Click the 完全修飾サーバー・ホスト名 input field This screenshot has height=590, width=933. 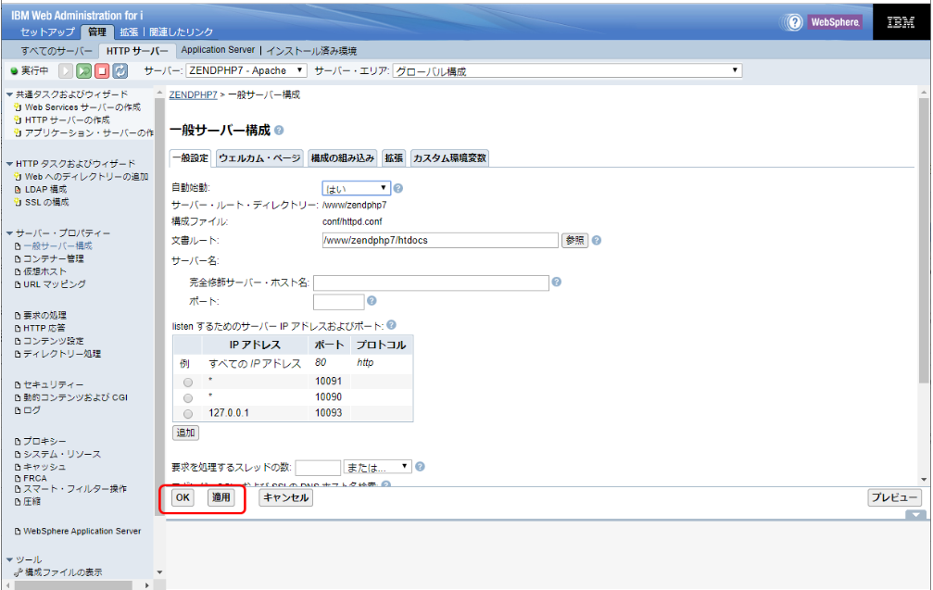[432, 283]
